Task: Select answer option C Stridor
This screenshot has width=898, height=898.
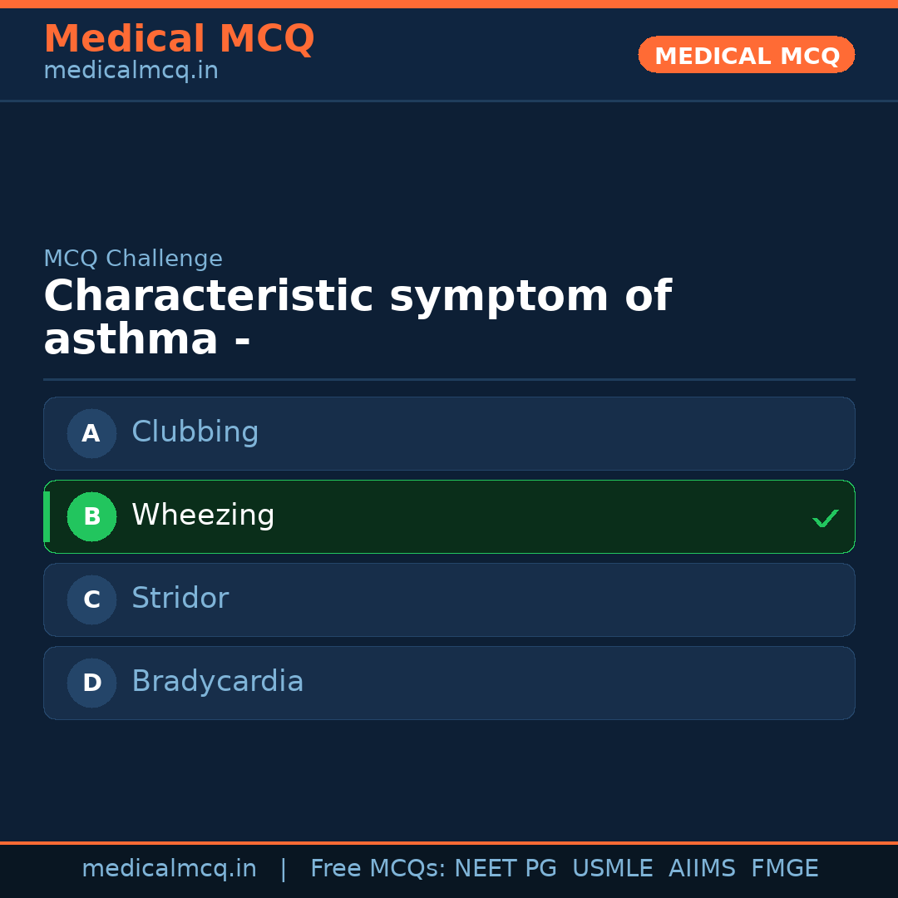Action: click(449, 599)
